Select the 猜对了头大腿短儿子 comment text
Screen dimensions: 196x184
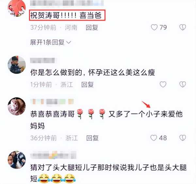(108, 173)
